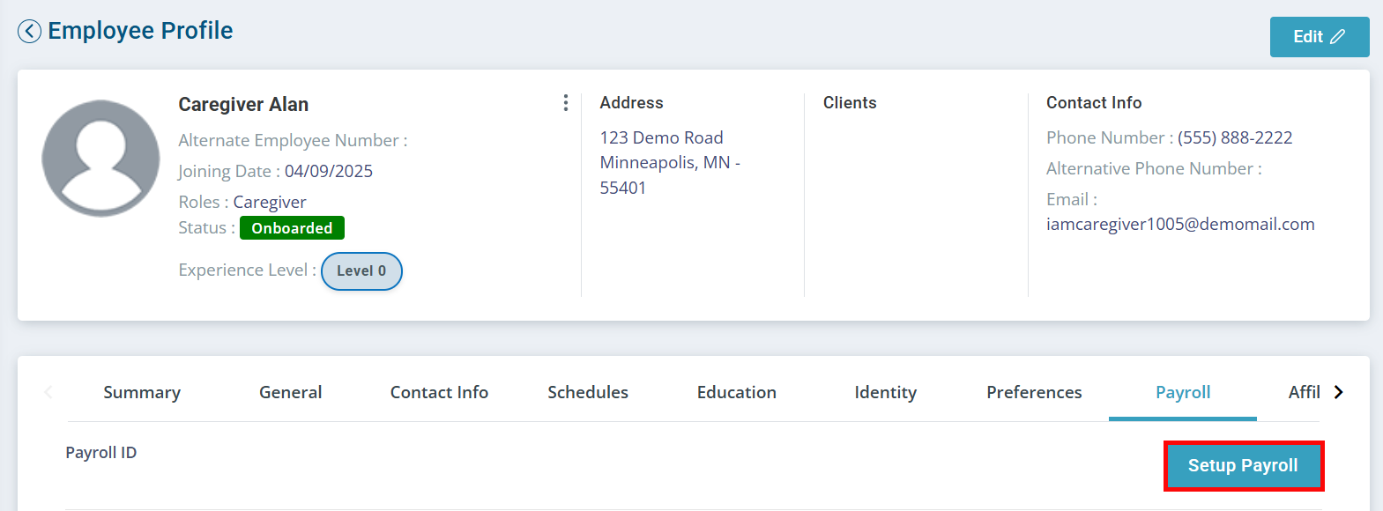1383x511 pixels.
Task: Go to the Schedules tab
Action: [588, 393]
